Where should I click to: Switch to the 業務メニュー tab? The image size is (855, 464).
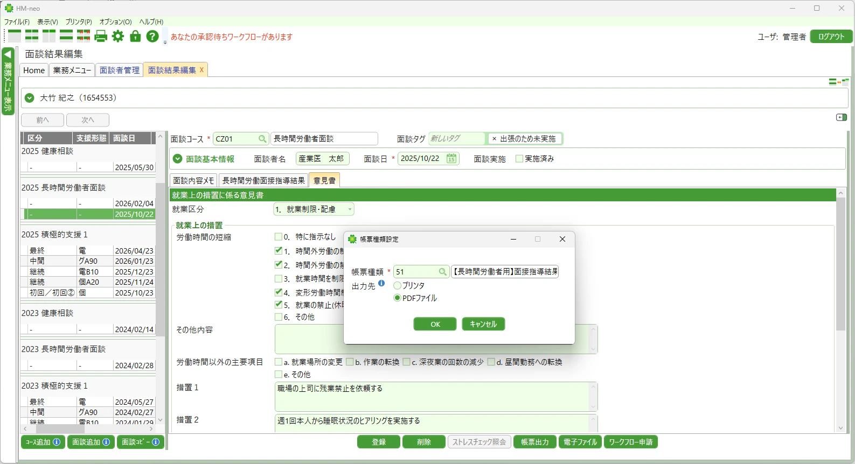coord(72,71)
